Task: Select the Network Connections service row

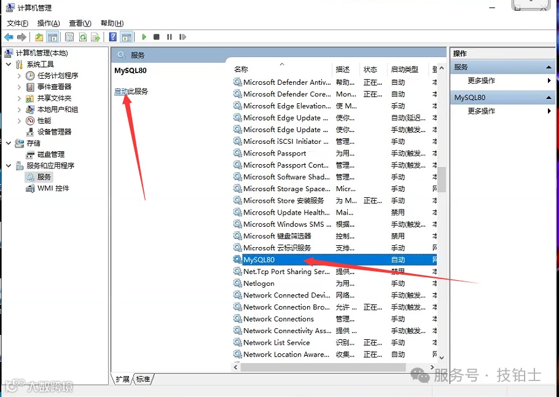Action: (x=335, y=319)
